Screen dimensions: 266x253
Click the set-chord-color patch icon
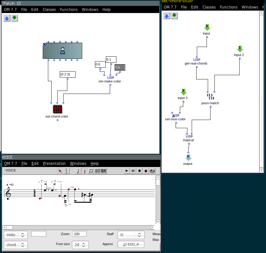point(57,109)
